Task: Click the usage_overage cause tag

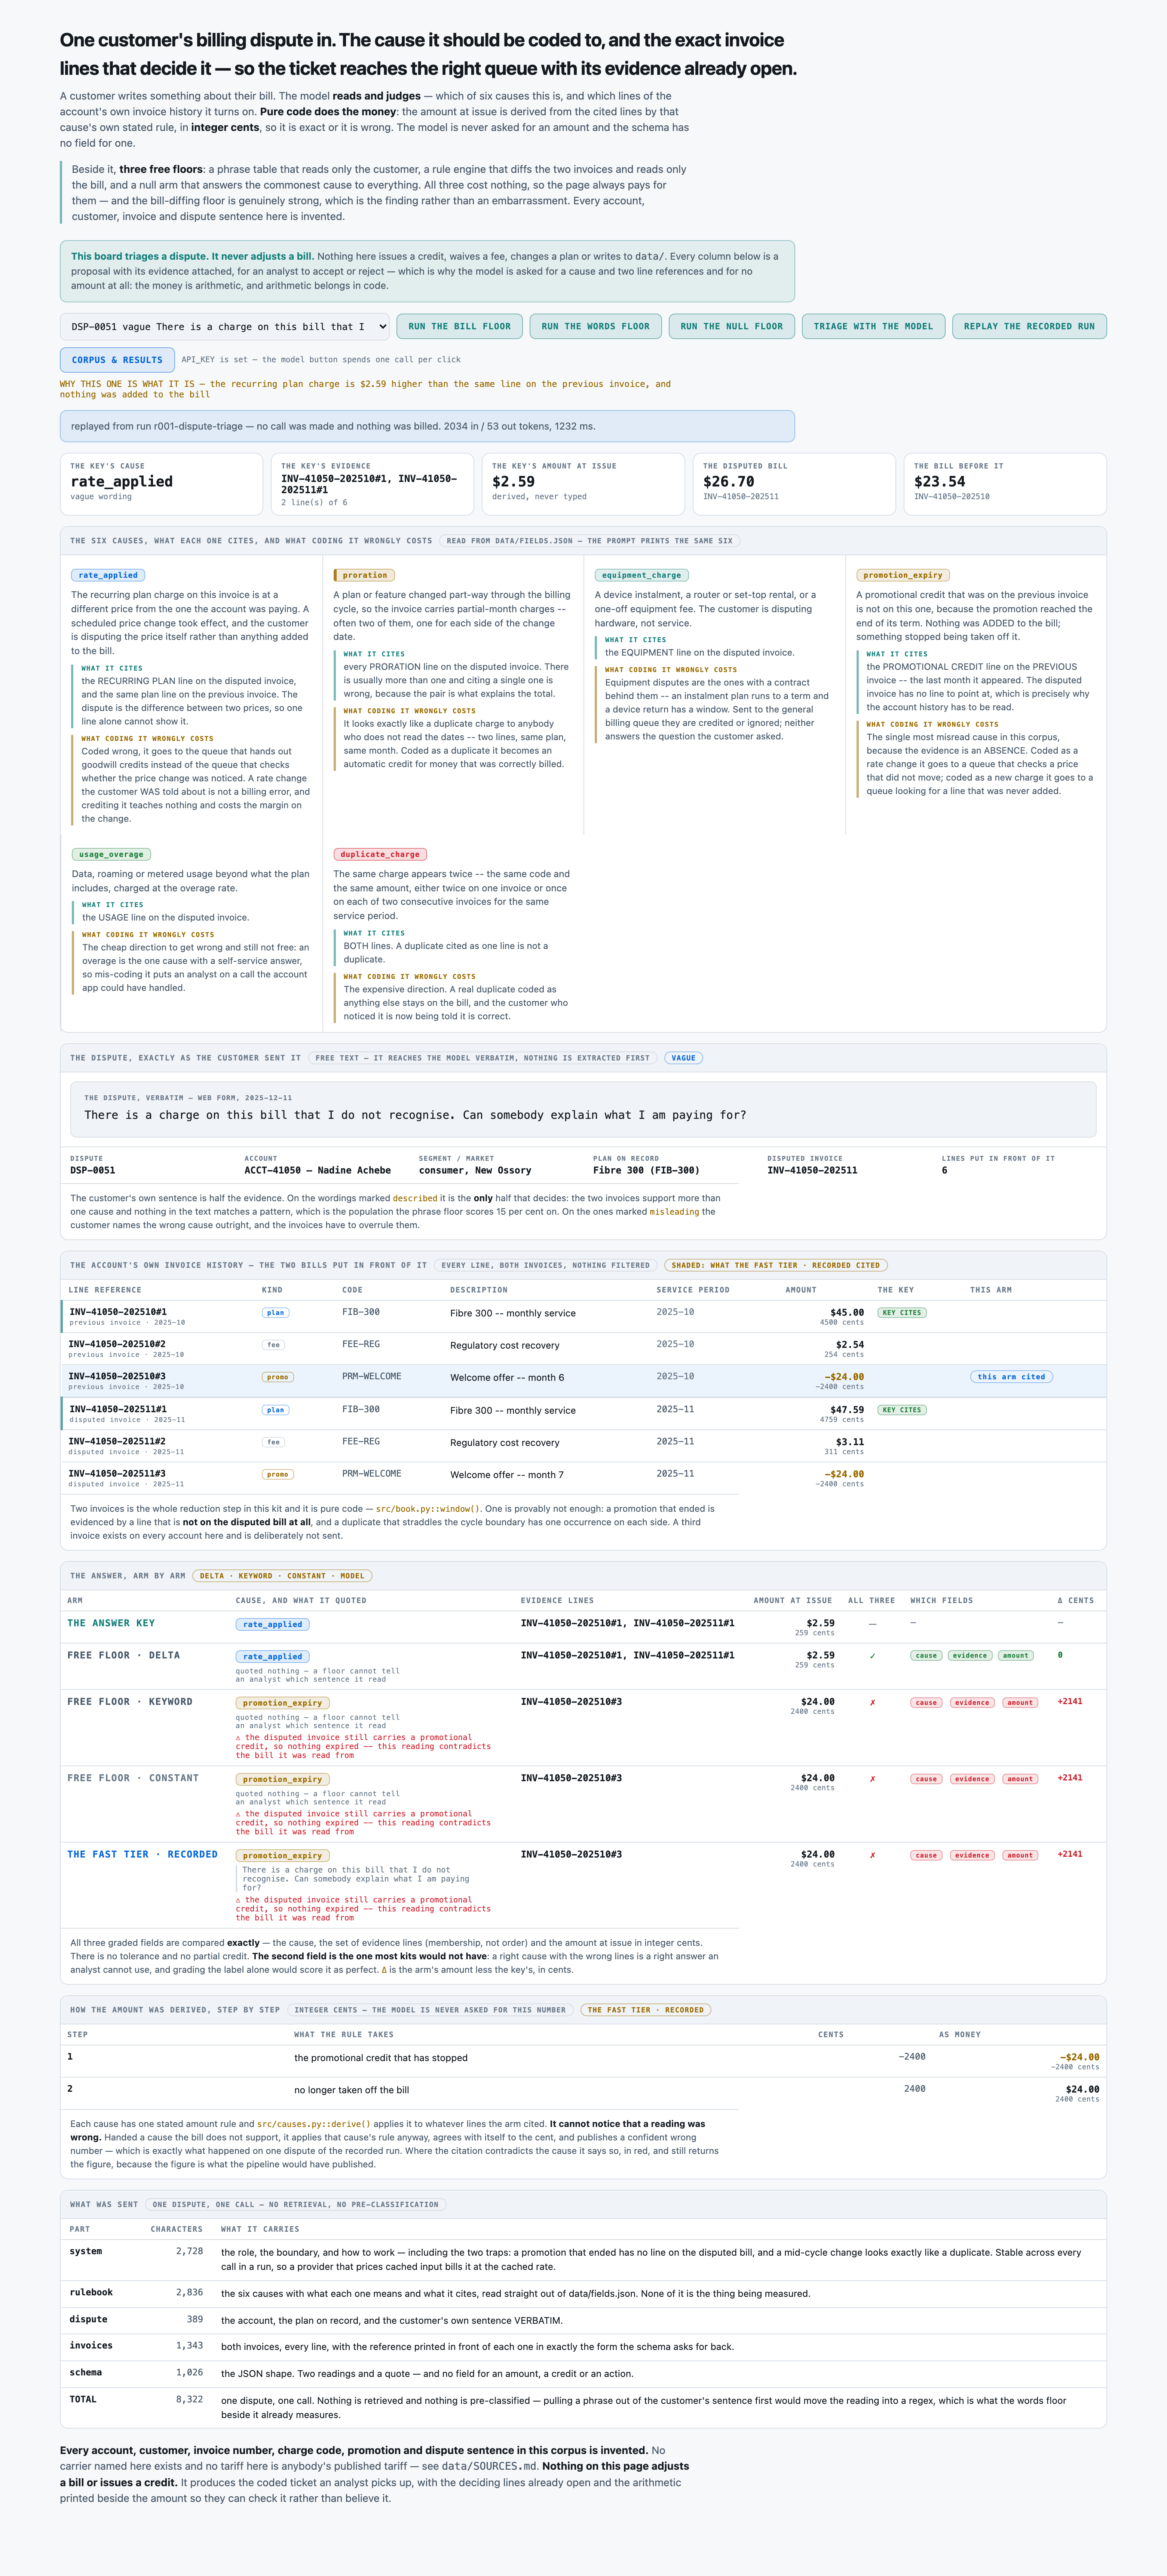Action: [111, 854]
